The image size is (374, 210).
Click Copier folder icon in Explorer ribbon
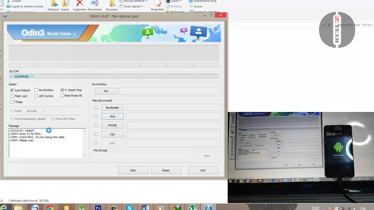65,3
